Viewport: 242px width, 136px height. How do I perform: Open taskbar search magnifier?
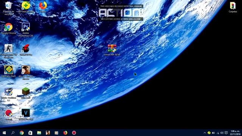pyautogui.click(x=13, y=133)
